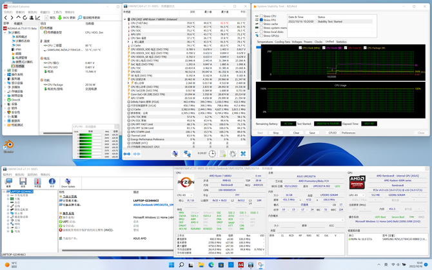Uncheck Stress FPU checkbox
Screen dimensions: 432x270
261,20
